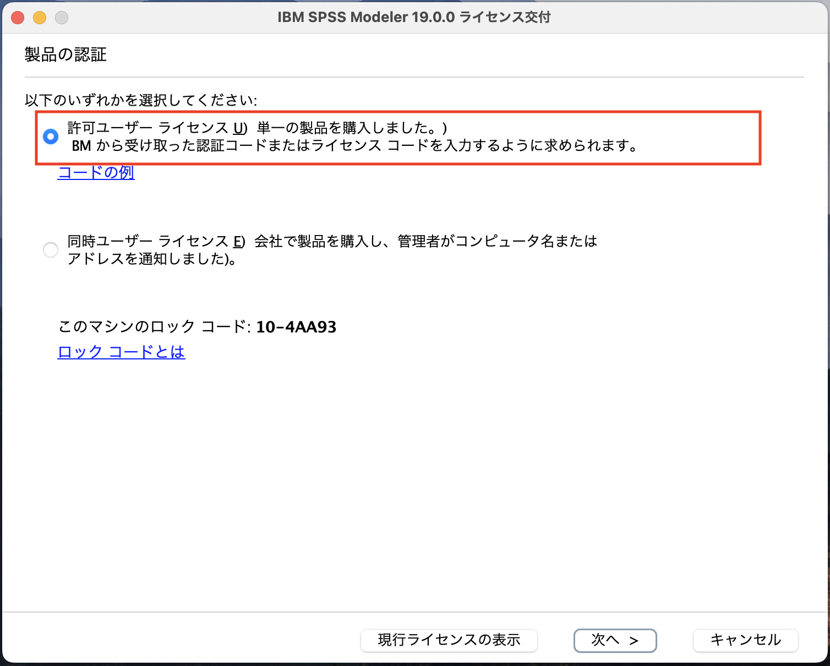Viewport: 830px width, 666px height.
Task: Click the キャンセル button
Action: 746,640
